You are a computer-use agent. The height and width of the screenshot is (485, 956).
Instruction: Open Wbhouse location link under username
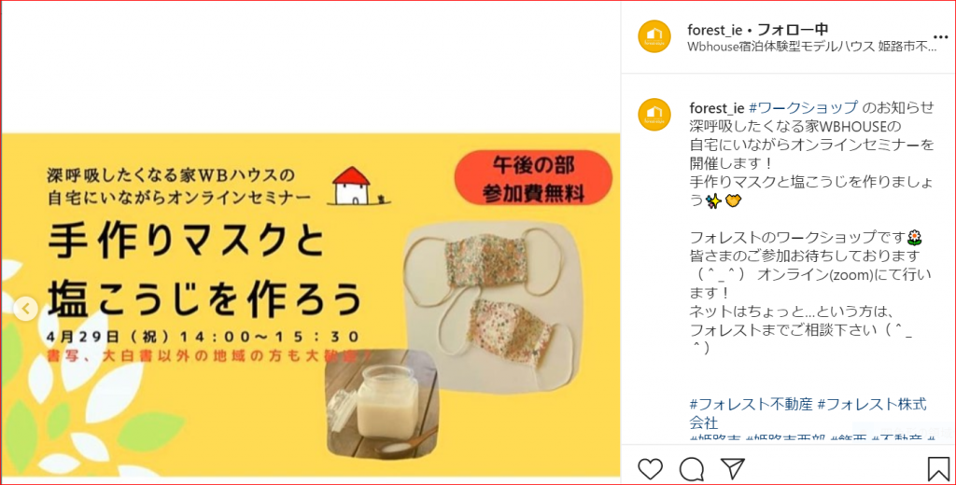811,47
